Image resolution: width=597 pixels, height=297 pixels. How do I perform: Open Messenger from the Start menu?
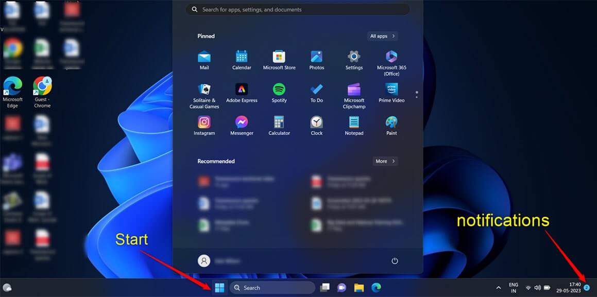[242, 126]
